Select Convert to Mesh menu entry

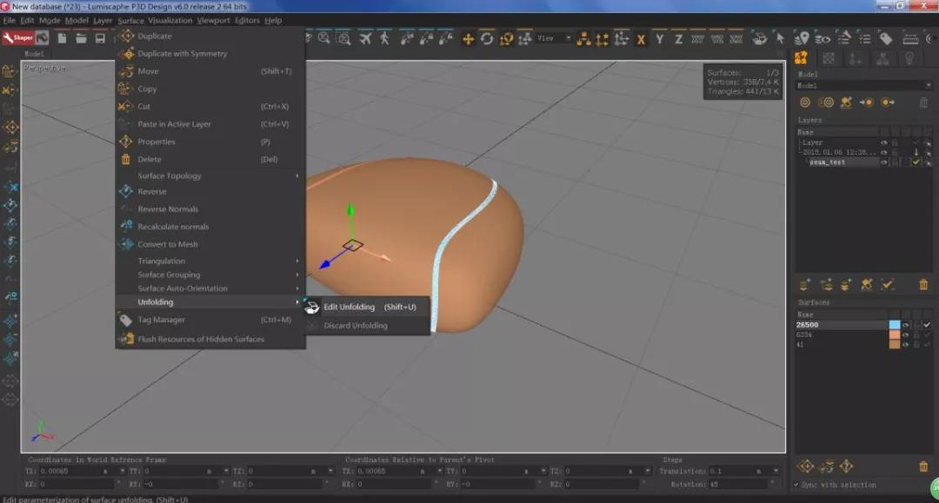(x=167, y=244)
